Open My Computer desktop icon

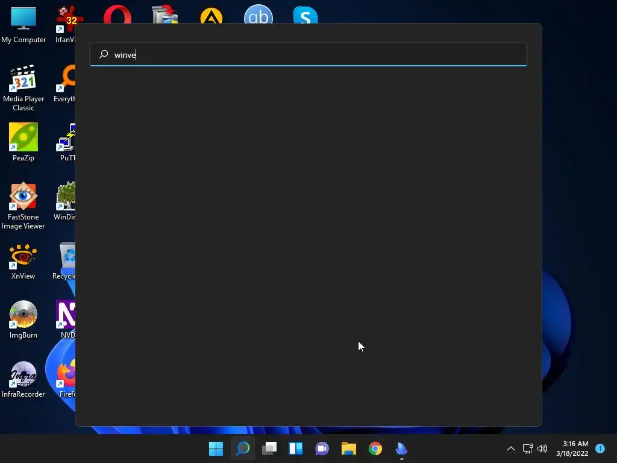23,25
